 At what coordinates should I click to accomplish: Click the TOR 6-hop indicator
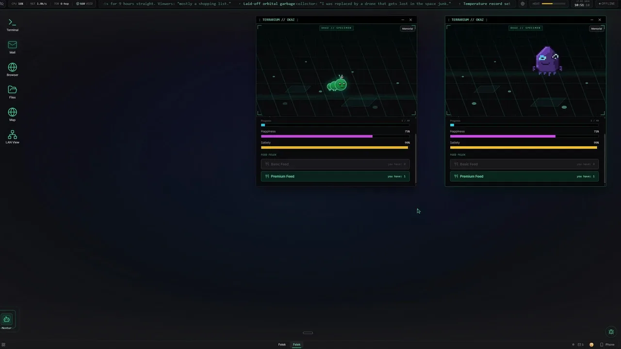pos(61,3)
